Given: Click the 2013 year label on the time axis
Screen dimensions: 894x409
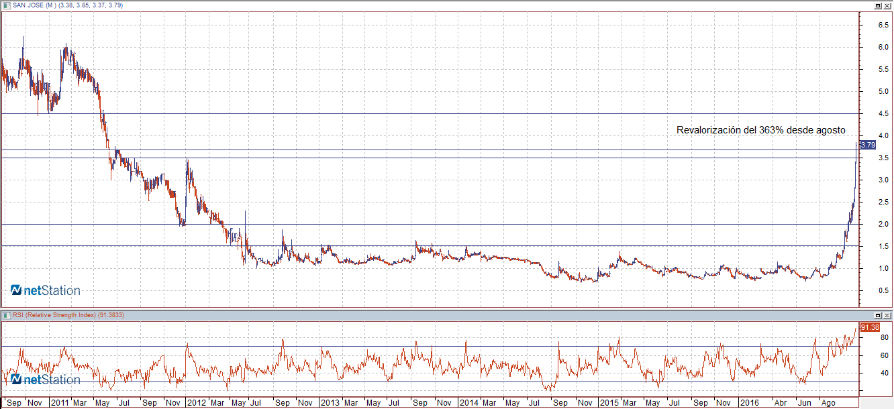Looking at the screenshot, I should (330, 403).
